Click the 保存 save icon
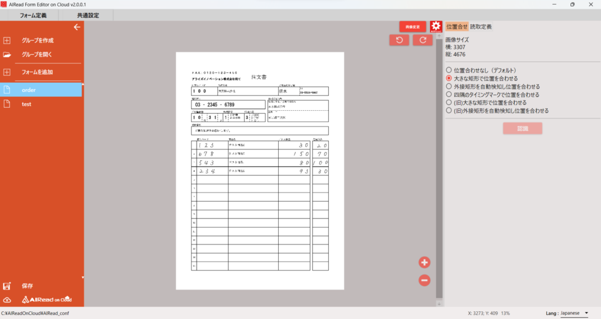 [7, 286]
